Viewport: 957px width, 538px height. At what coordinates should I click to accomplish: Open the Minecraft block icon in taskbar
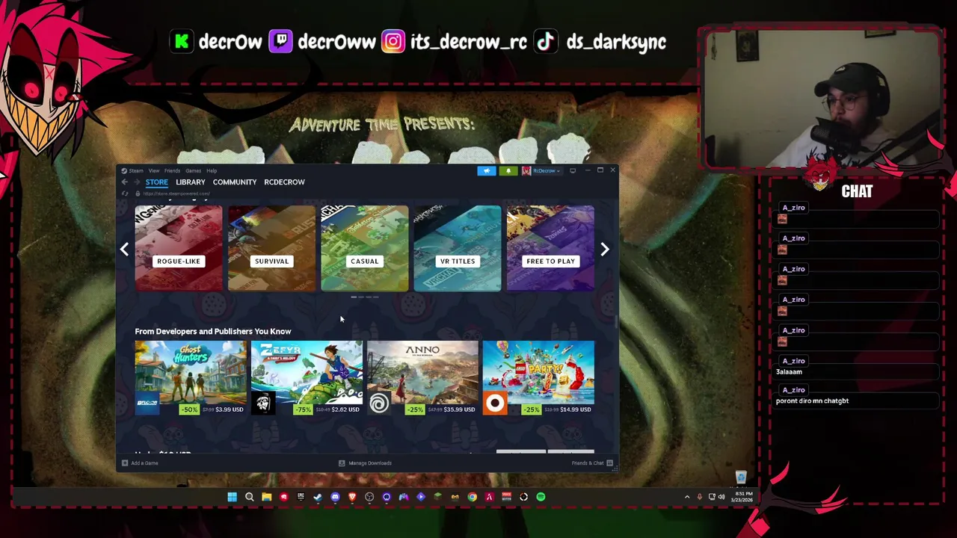[437, 497]
